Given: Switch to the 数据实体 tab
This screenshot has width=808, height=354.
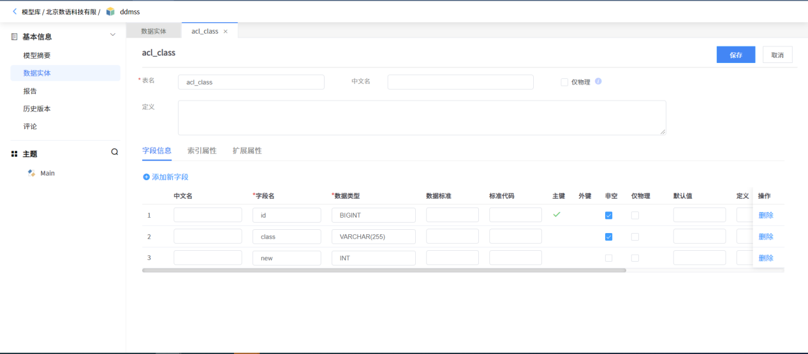Looking at the screenshot, I should point(154,31).
